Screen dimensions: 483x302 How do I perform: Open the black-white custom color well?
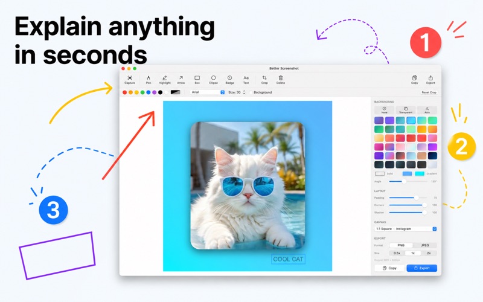(176, 92)
